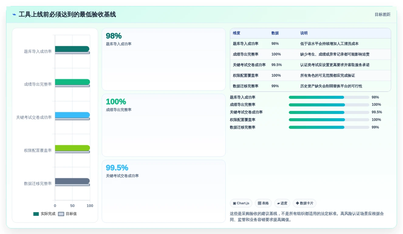Viewport: 403px width, 234px height.
Task: Select the 表格 tag chip
Action: tap(263, 203)
